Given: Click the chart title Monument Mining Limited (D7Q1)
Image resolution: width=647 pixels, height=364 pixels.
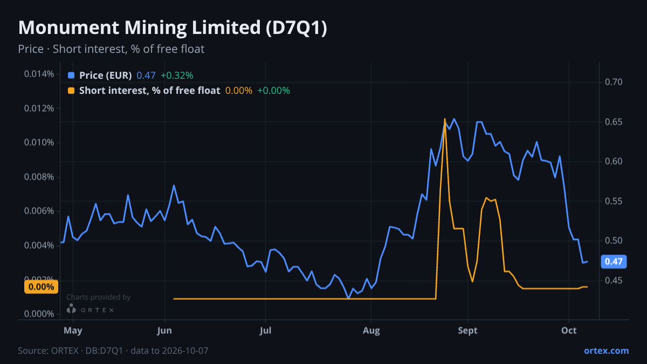Looking at the screenshot, I should pyautogui.click(x=173, y=28).
